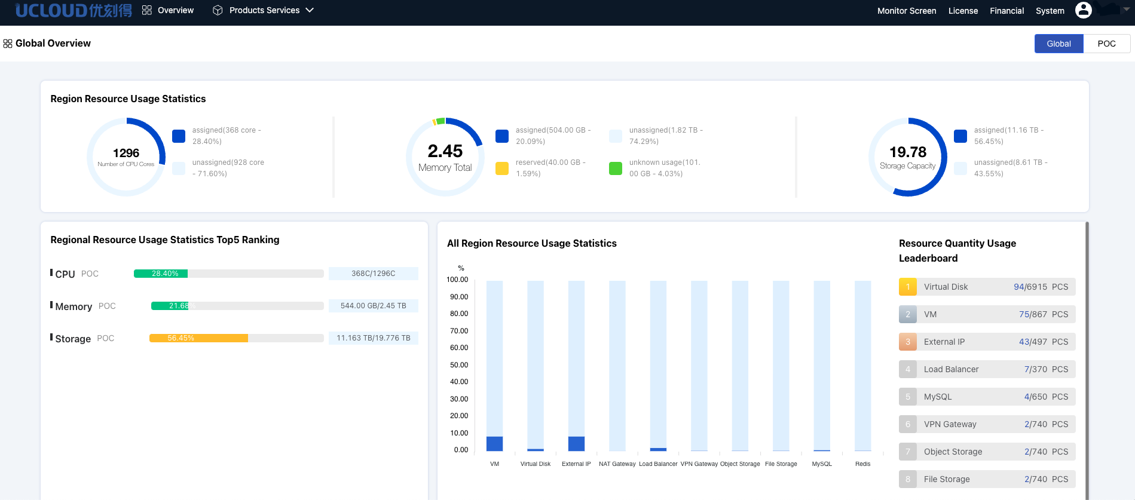Toggle storage assigned legend swatch
The image size is (1135, 500).
(x=960, y=136)
